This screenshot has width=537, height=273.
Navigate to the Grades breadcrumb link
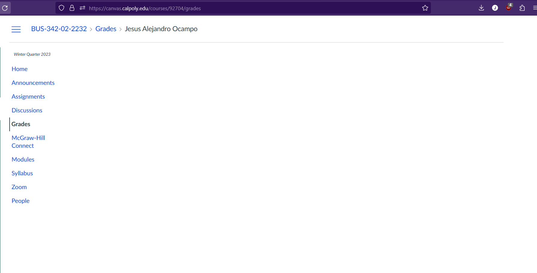[x=106, y=28]
